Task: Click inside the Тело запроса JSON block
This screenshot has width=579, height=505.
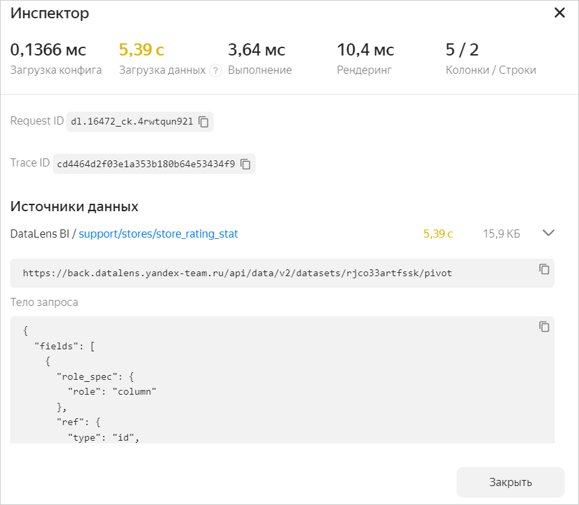Action: pyautogui.click(x=271, y=379)
